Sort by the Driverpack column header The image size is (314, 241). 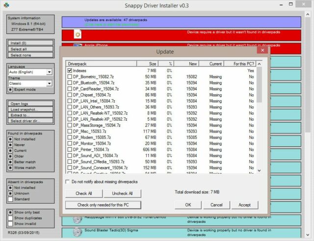point(101,64)
